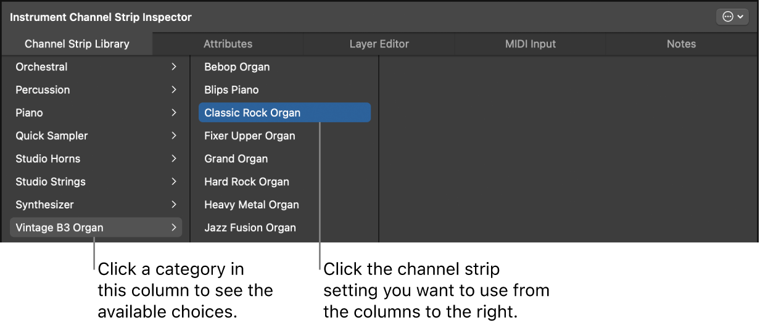The width and height of the screenshot is (760, 328).
Task: Expand Piano using its chevron
Action: pos(174,113)
